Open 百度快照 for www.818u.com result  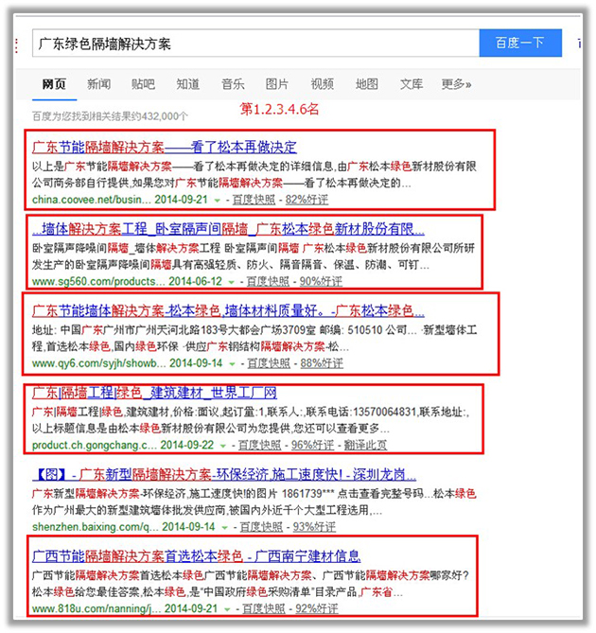click(x=264, y=608)
